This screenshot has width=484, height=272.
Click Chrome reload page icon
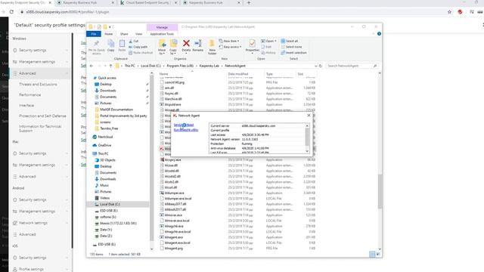coord(12,12)
